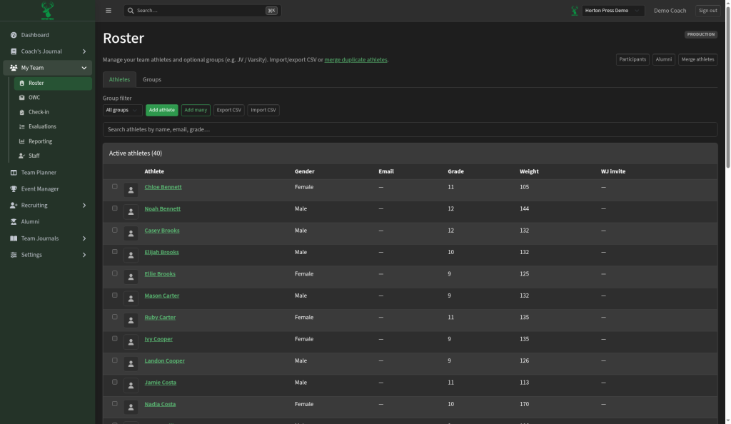Collapse the My Team section chevron
Screen dimensions: 731x424
click(x=84, y=68)
